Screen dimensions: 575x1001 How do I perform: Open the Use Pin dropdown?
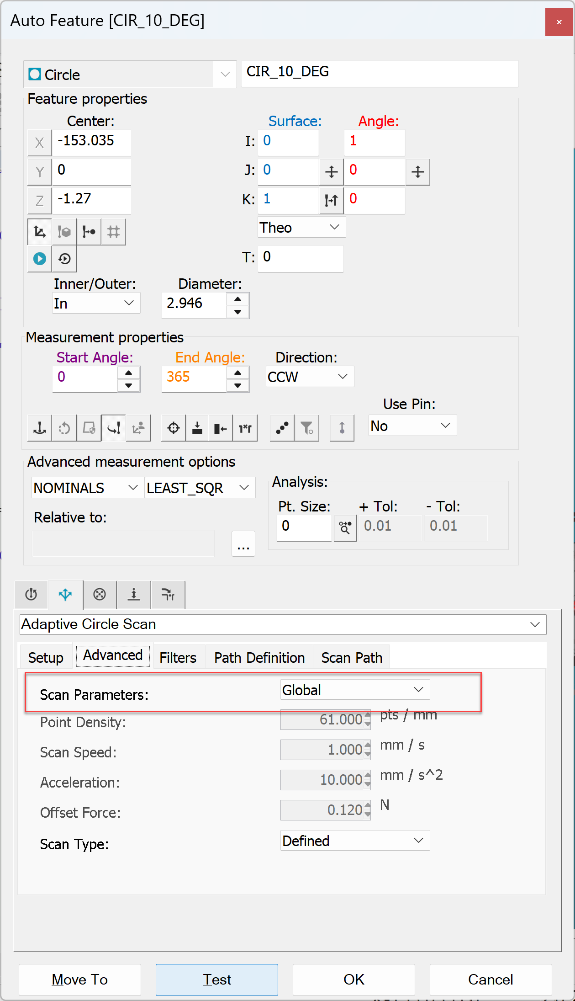point(412,426)
